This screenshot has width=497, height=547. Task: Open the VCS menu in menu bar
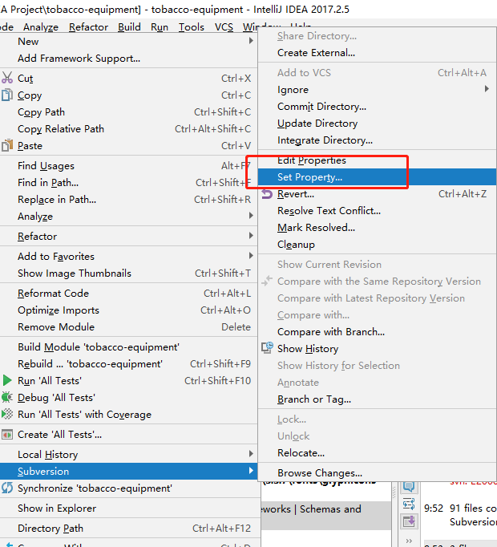tap(224, 27)
